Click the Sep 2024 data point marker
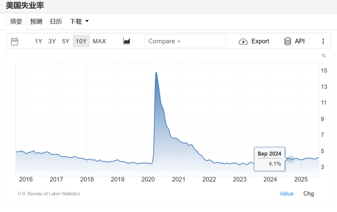The height and width of the screenshot is (212, 337). click(x=291, y=158)
